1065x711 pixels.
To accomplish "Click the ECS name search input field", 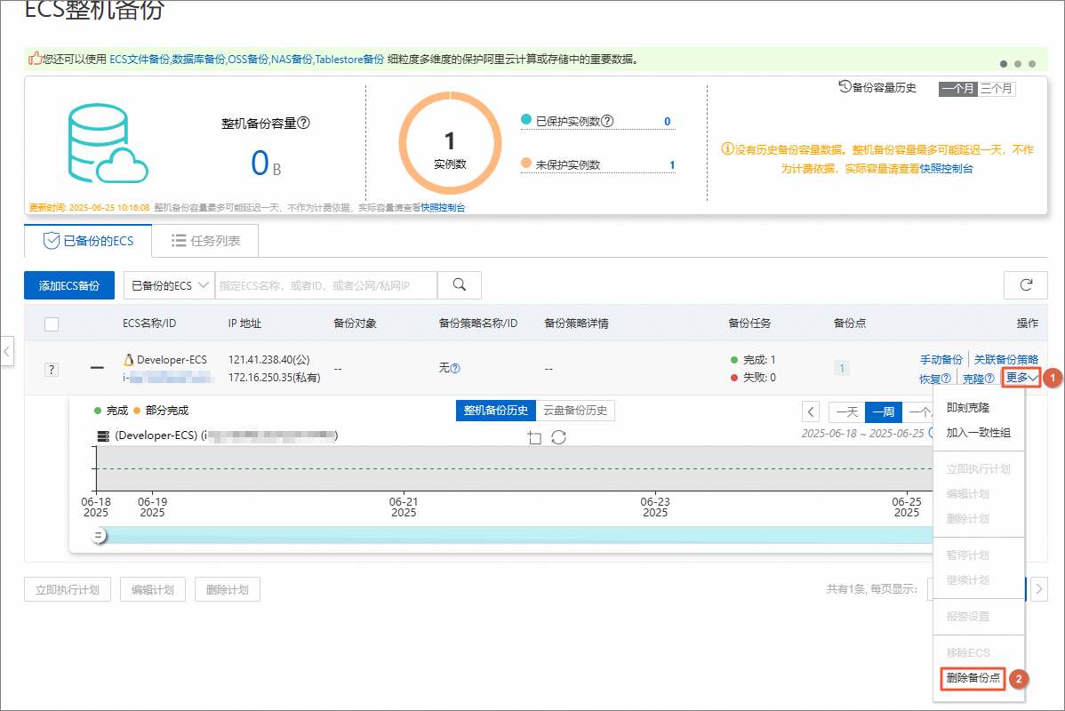I will click(x=326, y=285).
